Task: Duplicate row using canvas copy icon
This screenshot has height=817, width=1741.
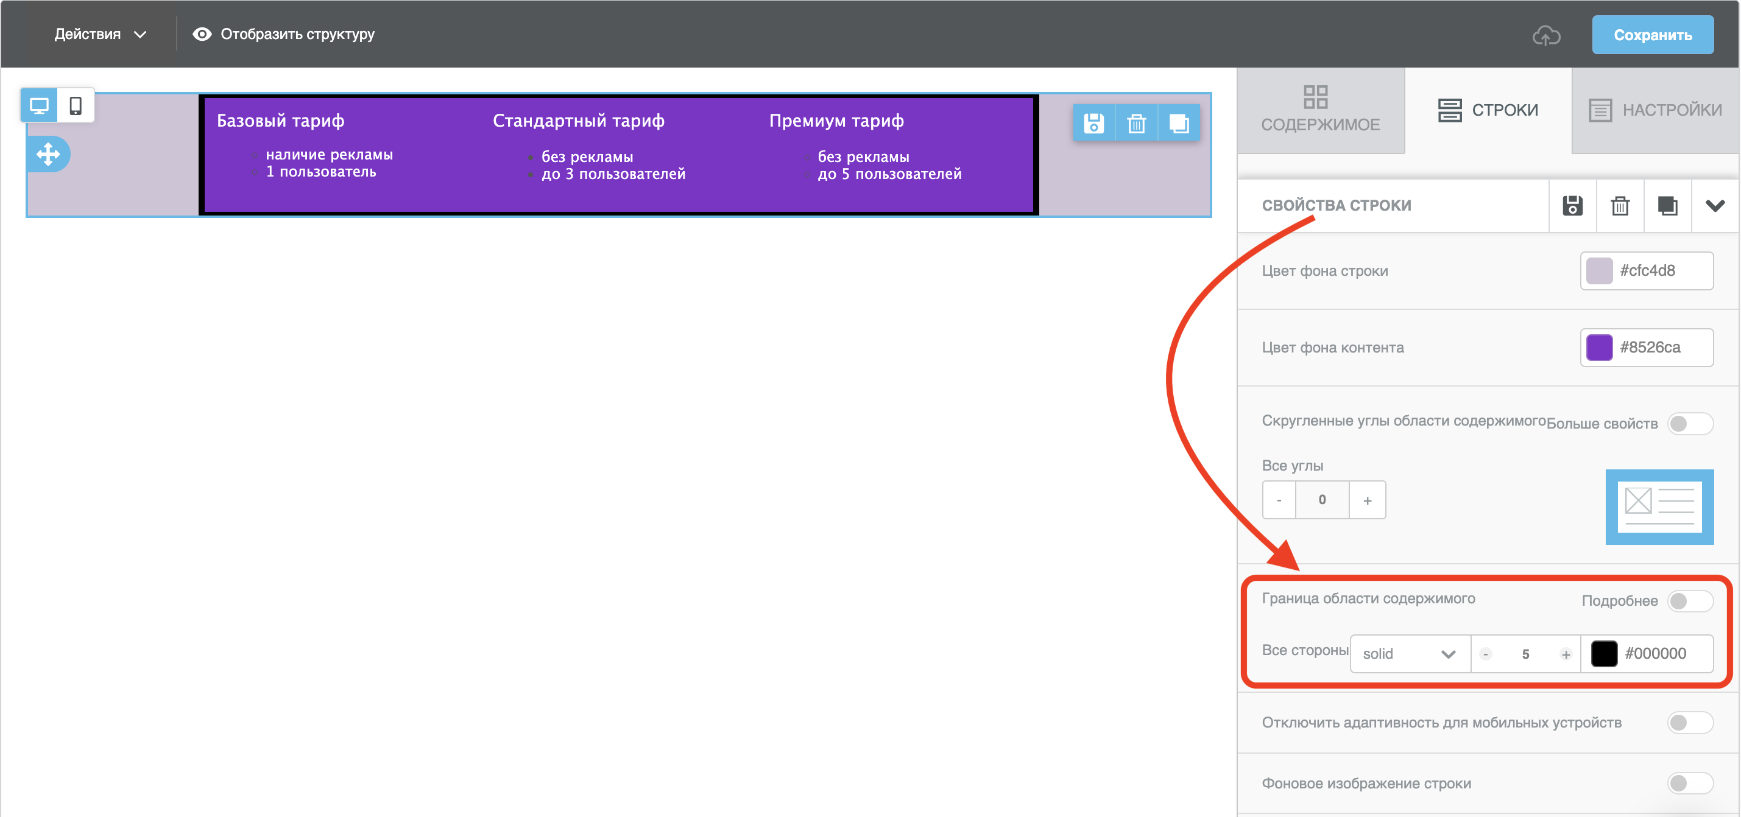Action: coord(1179,123)
